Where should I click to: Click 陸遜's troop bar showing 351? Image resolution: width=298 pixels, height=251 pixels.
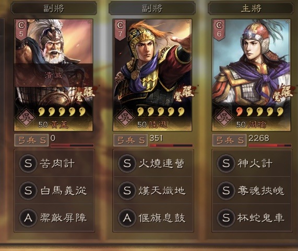(171, 145)
